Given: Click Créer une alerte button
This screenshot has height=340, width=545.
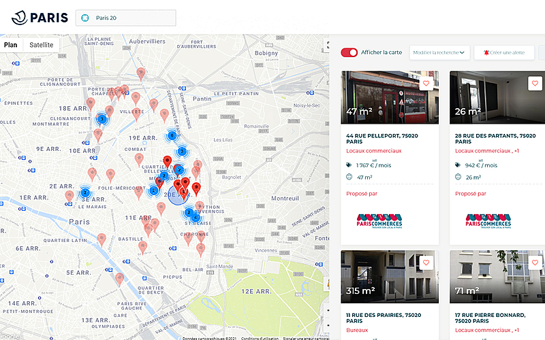Looking at the screenshot, I should [x=504, y=53].
